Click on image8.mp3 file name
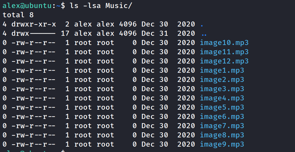Screen dimensions: 295x152 click(222, 135)
